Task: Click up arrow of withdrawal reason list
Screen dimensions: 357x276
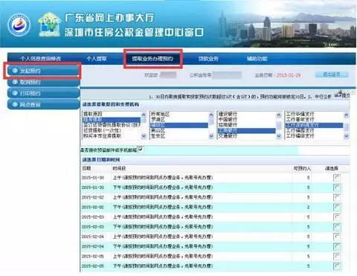Action: [144, 115]
